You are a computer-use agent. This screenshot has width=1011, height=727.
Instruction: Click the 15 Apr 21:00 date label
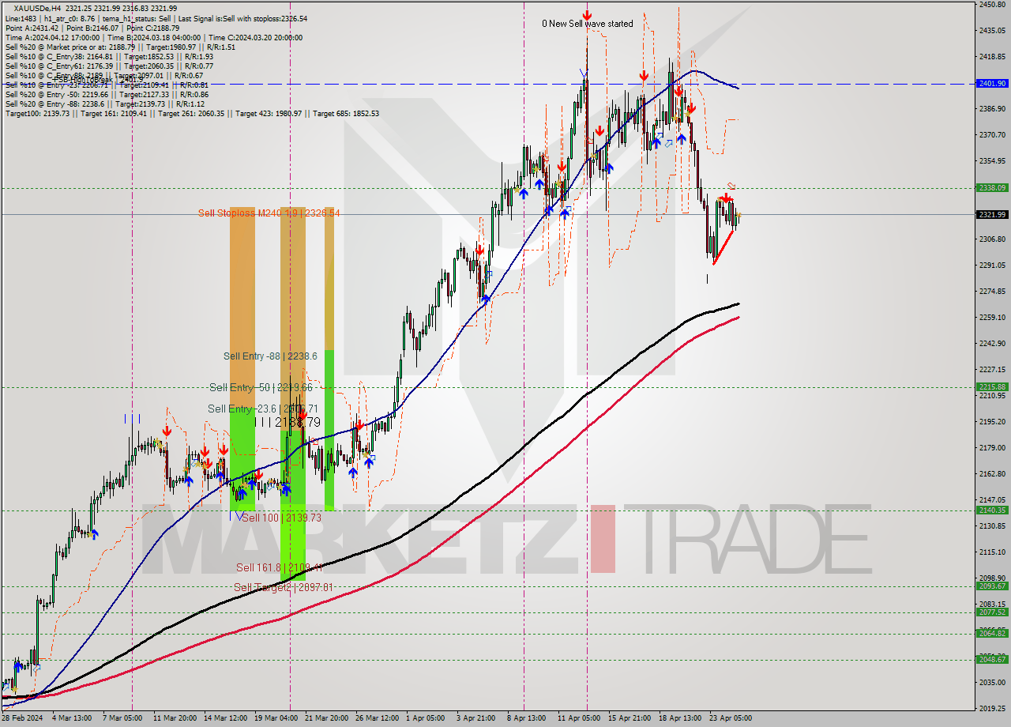(629, 718)
